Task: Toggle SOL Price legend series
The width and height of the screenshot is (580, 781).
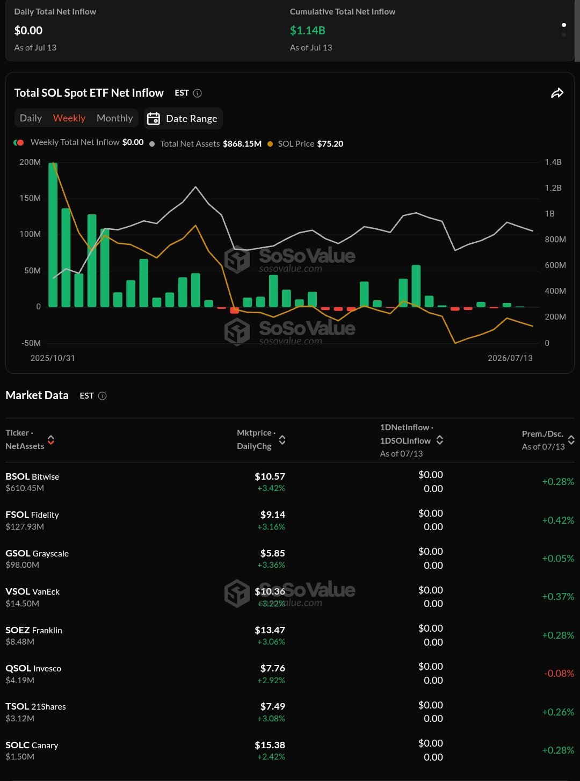Action: click(305, 143)
